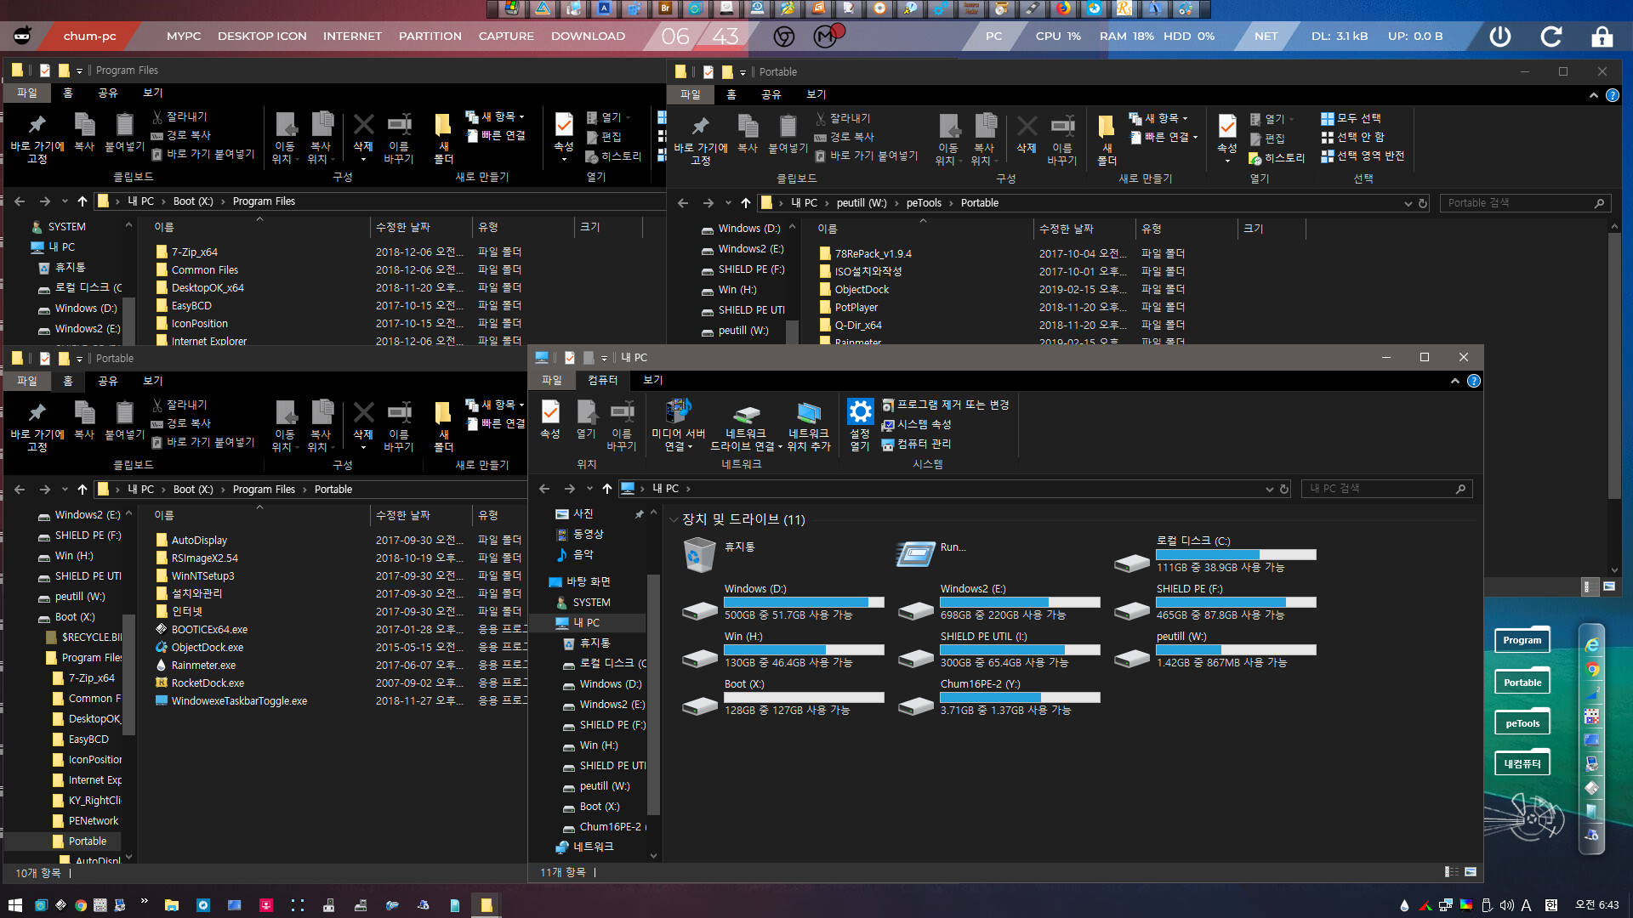The image size is (1633, 918).
Task: Click the peTools folder desktop shortcut
Action: click(x=1522, y=723)
